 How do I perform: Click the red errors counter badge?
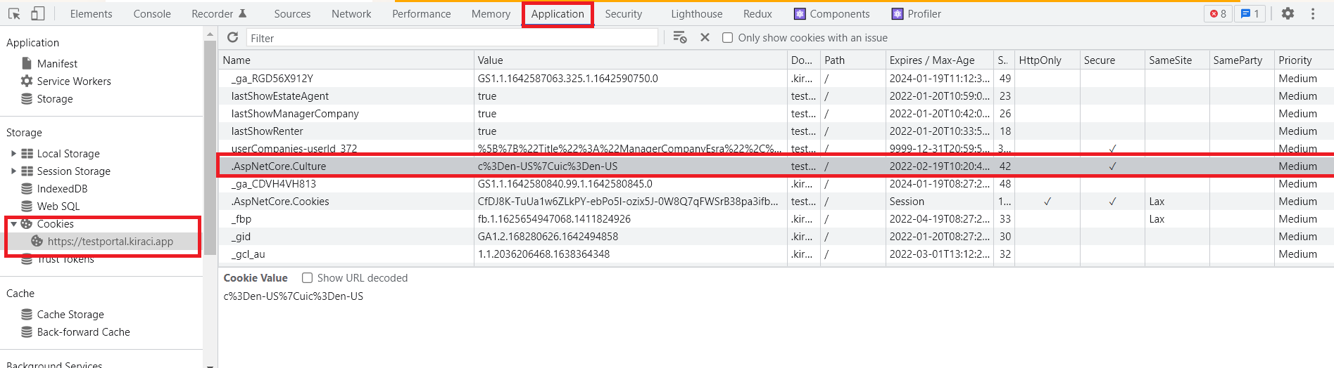[1218, 13]
